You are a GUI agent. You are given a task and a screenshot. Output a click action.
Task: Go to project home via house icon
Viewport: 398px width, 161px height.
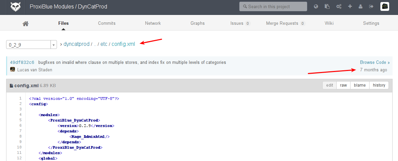(x=25, y=23)
